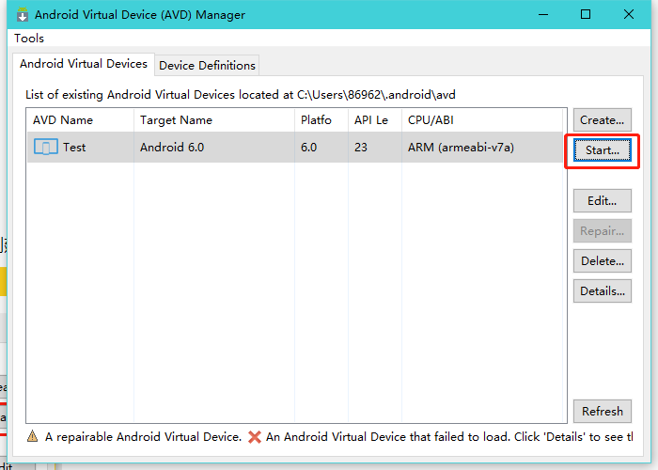Sort by Target Name column header

(176, 120)
